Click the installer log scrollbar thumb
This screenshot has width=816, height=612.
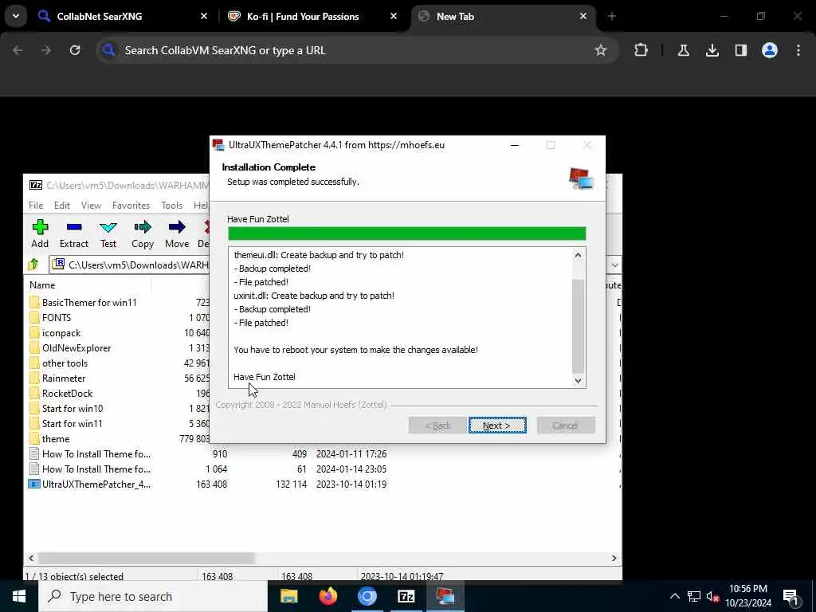[x=578, y=326]
